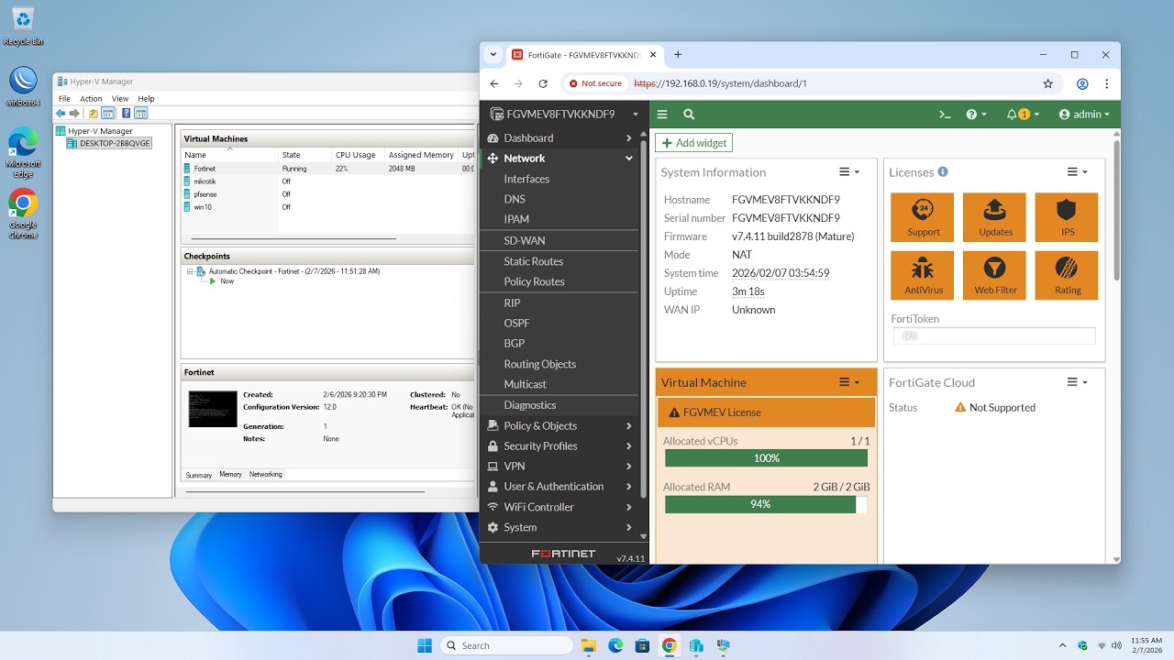1174x660 pixels.
Task: Open the Hyper-V File menu
Action: (x=64, y=98)
